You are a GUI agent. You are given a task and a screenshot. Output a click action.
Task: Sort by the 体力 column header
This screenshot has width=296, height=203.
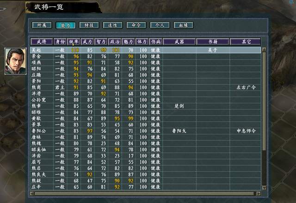pos(142,42)
